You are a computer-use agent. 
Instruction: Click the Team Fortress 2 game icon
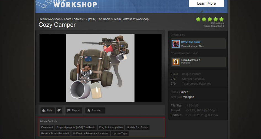176,62
